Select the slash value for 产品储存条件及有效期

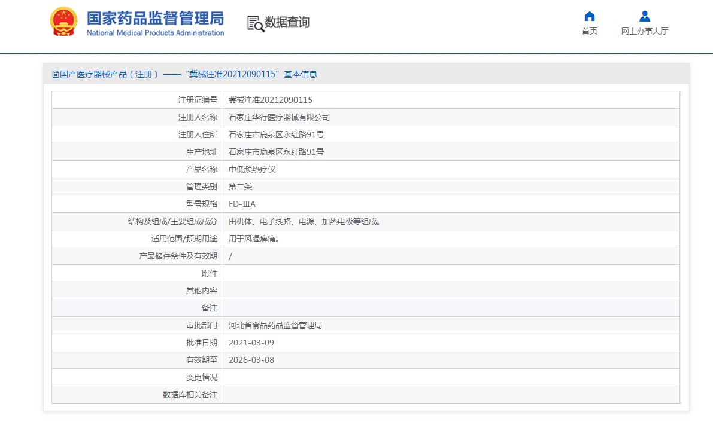tap(230, 256)
